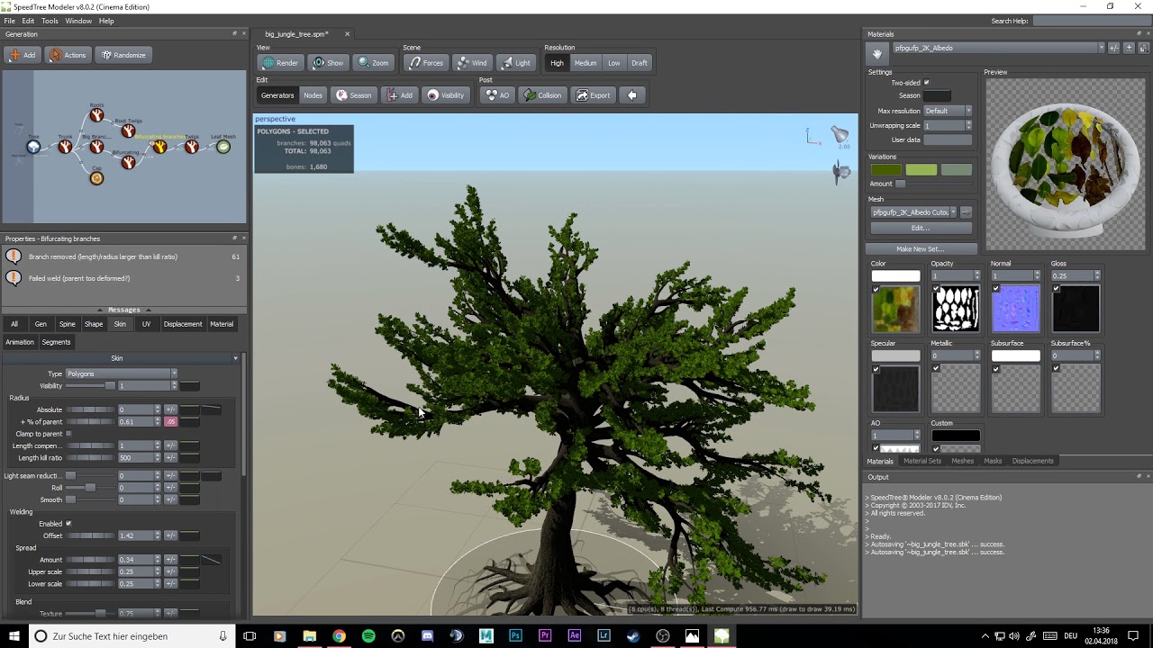Click the mesh Edit... button
The width and height of the screenshot is (1153, 648).
tap(920, 228)
